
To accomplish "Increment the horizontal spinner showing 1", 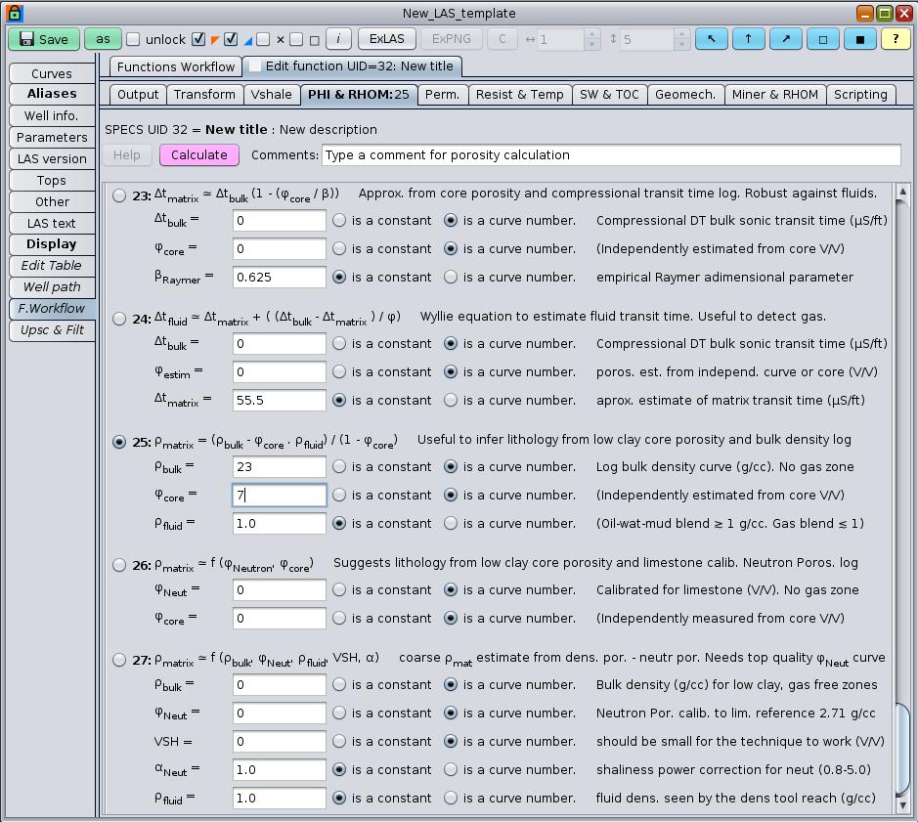I will (x=591, y=34).
